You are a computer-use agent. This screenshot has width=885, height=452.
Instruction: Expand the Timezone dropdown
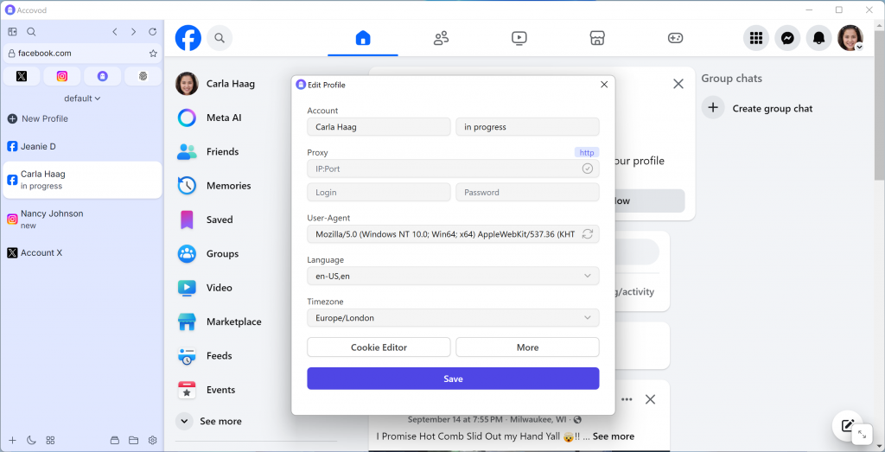click(453, 317)
